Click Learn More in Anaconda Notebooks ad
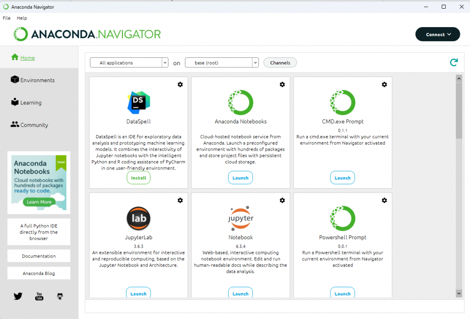The image size is (470, 319). pos(39,202)
